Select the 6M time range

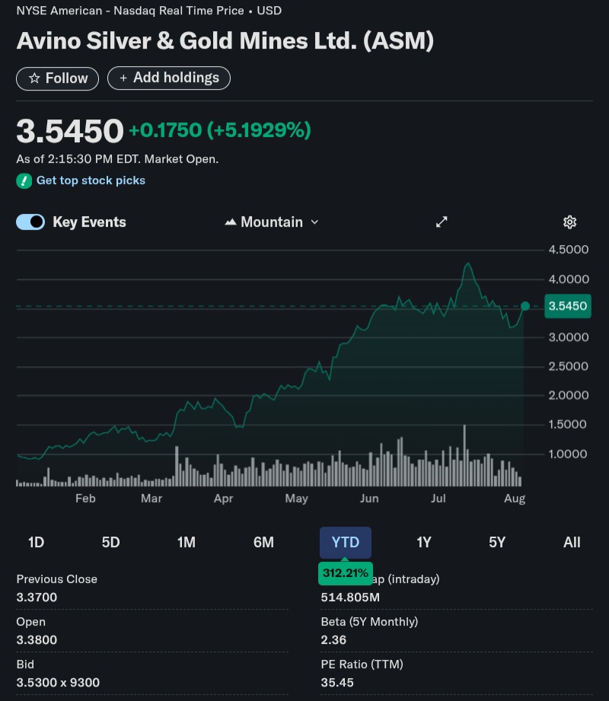263,542
